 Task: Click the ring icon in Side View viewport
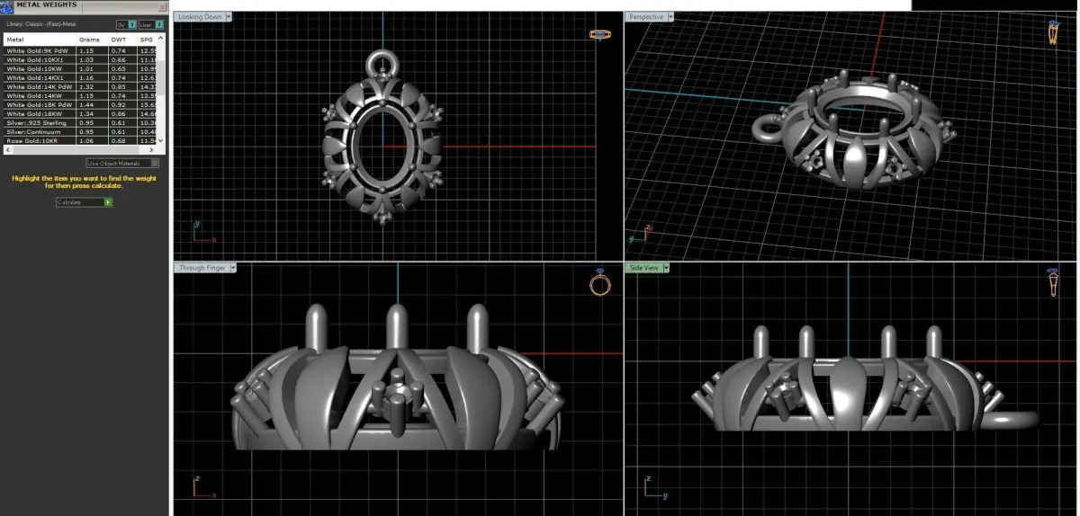(x=1052, y=282)
